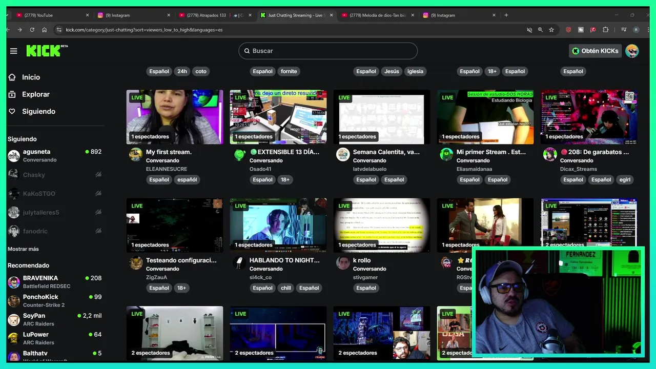Viewport: 656px width, 369px height.
Task: Open followed channel agusneta
Action: [x=54, y=155]
